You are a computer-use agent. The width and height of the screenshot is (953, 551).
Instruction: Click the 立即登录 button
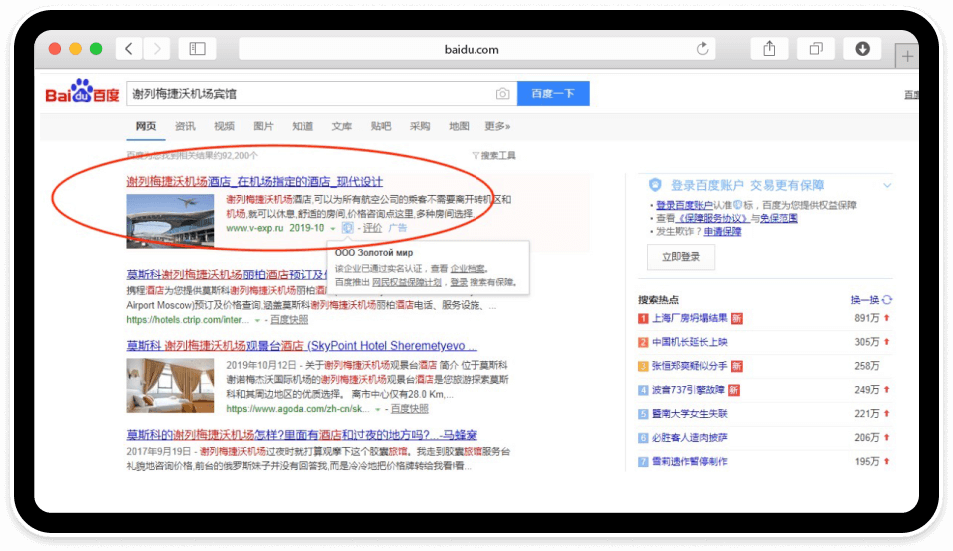[681, 257]
